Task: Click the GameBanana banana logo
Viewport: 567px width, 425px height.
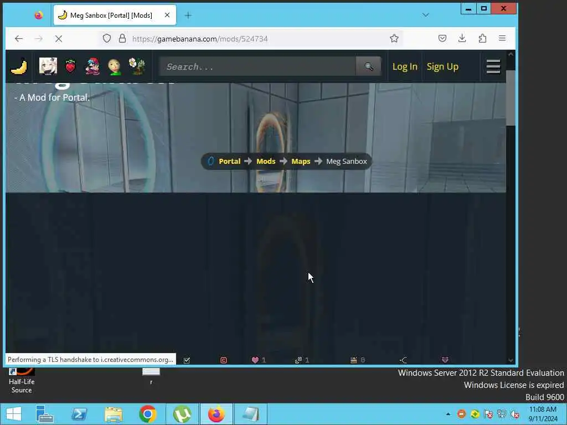Action: pyautogui.click(x=19, y=66)
